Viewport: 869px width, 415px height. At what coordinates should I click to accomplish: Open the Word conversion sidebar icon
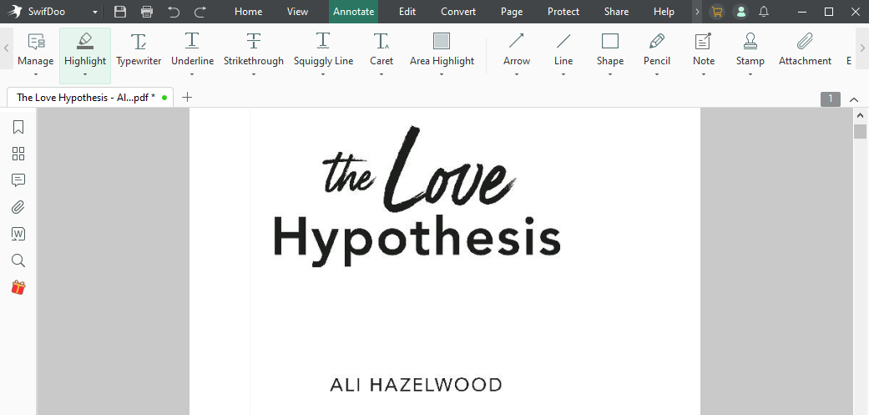pos(18,234)
